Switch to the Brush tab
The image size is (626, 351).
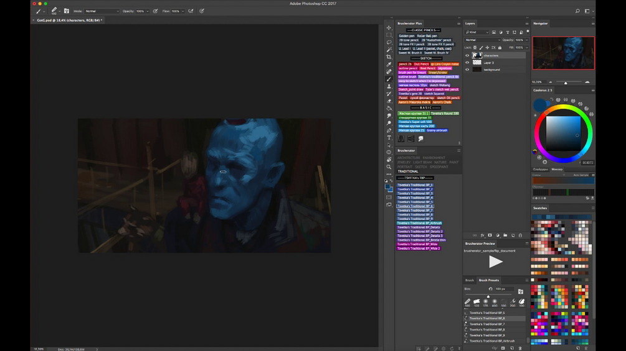click(470, 280)
